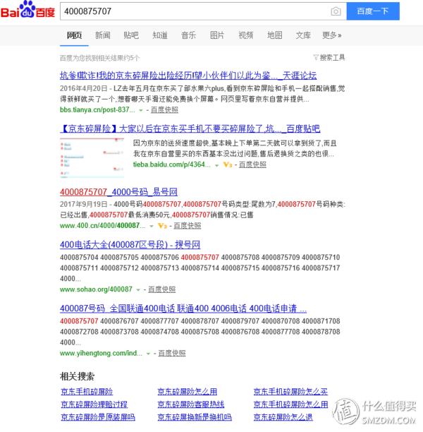
Task: Open camera image search icon
Action: click(x=336, y=11)
